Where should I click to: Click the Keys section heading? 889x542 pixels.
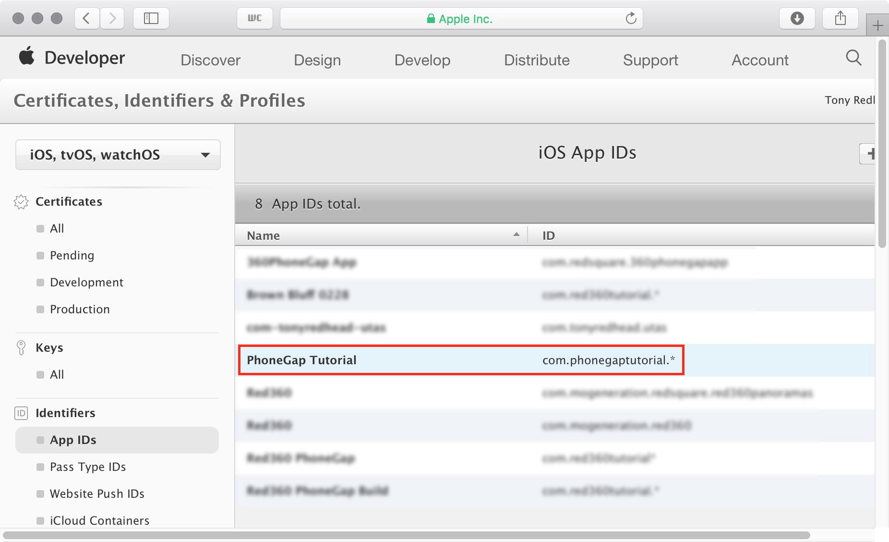(49, 347)
